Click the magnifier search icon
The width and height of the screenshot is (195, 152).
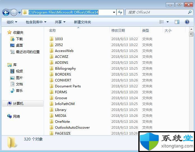[190, 12]
